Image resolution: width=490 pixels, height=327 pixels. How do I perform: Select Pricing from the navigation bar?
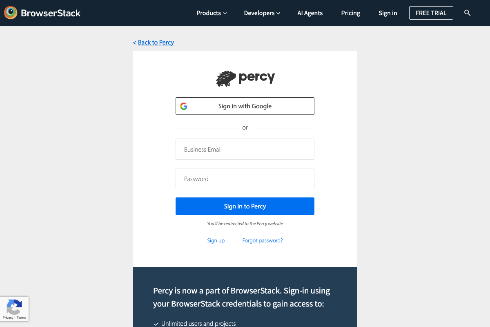pyautogui.click(x=350, y=13)
